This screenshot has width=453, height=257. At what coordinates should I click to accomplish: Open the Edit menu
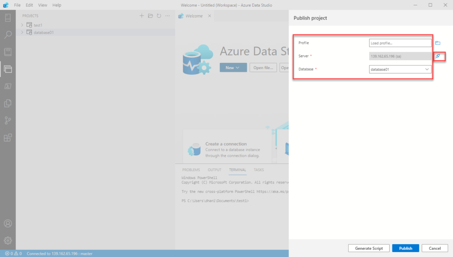(29, 5)
